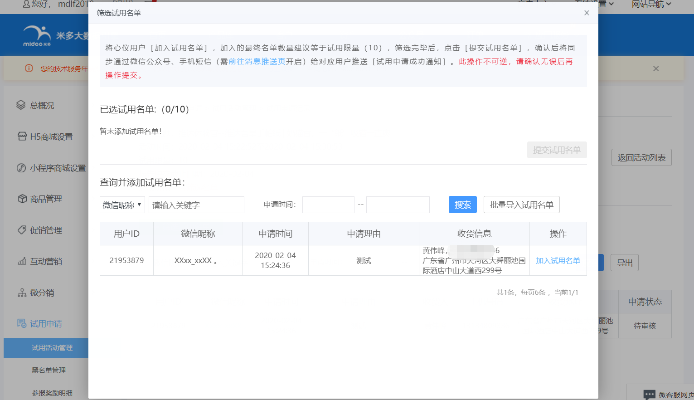Click the 待审核 status cell in the background table
Viewport: 694px width, 400px height.
pyautogui.click(x=645, y=326)
